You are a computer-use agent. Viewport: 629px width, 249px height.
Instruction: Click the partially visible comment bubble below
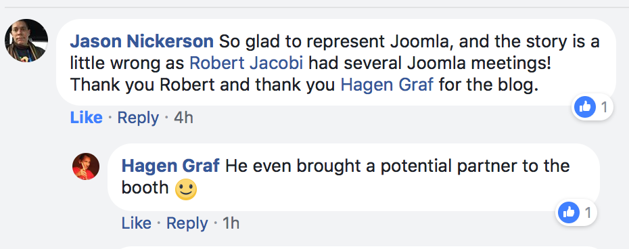tap(357, 248)
